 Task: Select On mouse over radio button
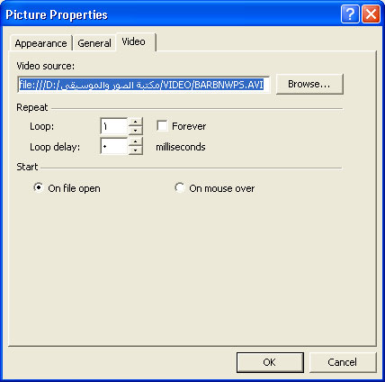click(180, 187)
